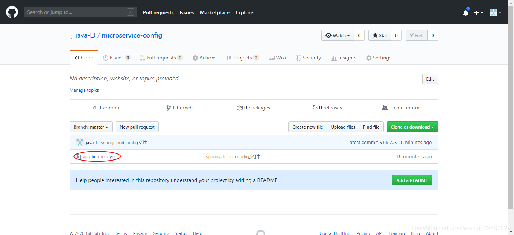Open footer Status link
514x235 pixels.
click(181, 233)
